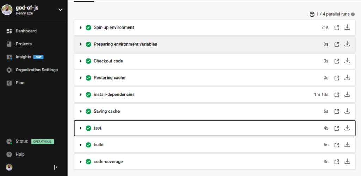
Task: Open the Help link
Action: click(20, 154)
